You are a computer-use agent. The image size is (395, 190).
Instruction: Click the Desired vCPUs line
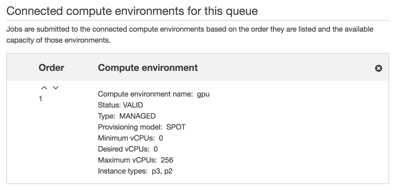pos(127,149)
